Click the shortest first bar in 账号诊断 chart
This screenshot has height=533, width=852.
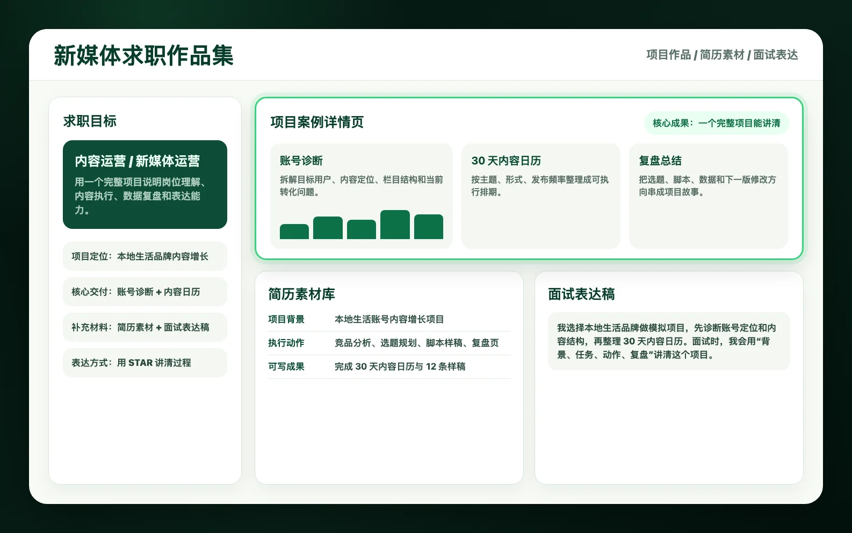(294, 232)
